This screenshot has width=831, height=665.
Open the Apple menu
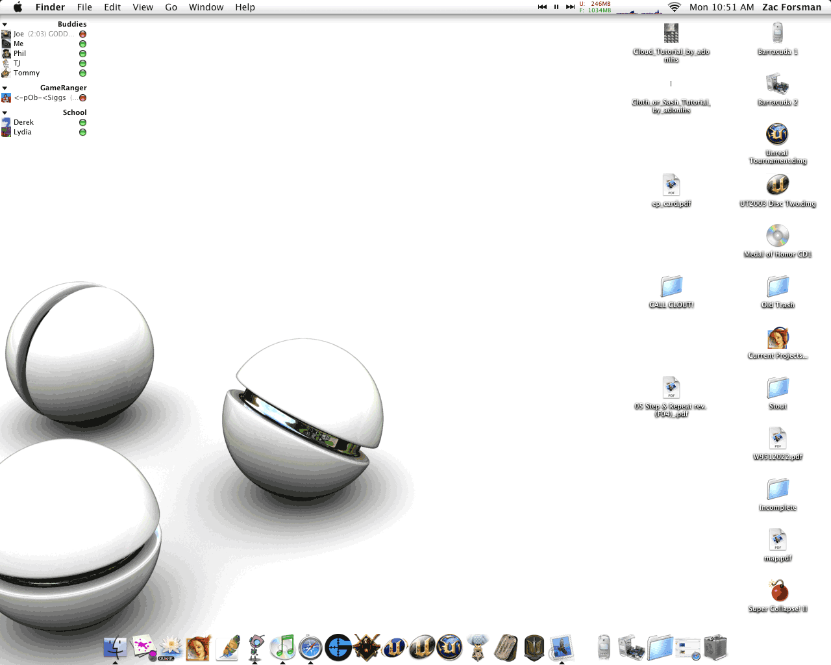pyautogui.click(x=18, y=7)
